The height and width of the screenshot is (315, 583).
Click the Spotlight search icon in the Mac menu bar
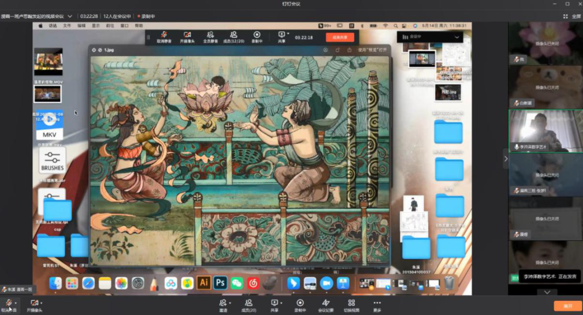[396, 26]
